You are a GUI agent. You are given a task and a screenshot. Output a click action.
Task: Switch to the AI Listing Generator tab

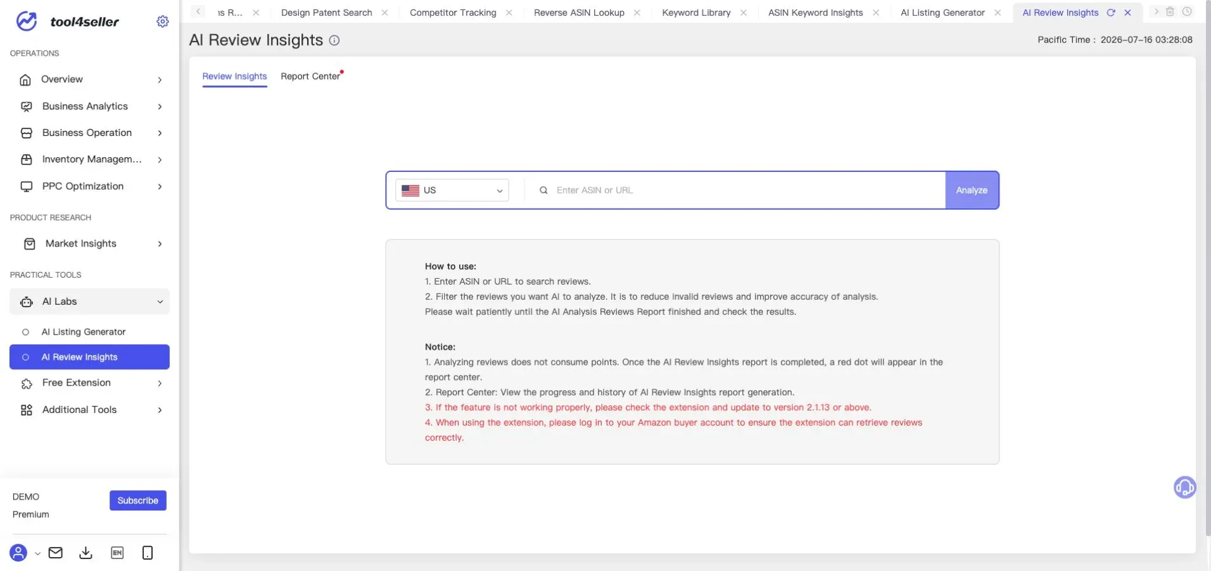[942, 13]
